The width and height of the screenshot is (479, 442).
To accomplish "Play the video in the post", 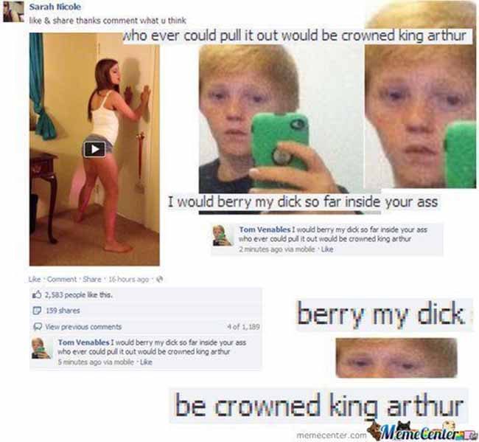I will pos(95,149).
